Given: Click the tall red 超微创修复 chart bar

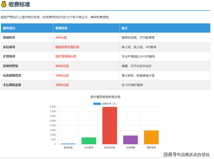Looking at the screenshot, I should coord(110,125).
